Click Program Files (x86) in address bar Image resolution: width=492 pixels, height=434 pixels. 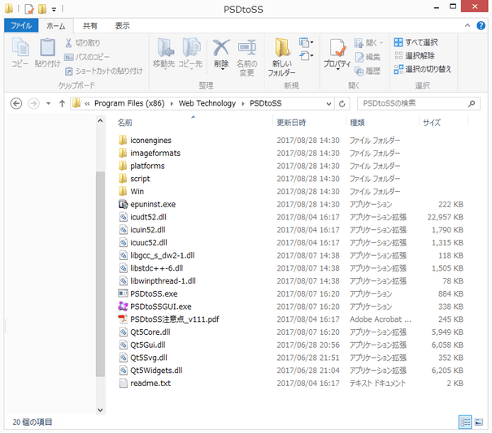coord(129,103)
